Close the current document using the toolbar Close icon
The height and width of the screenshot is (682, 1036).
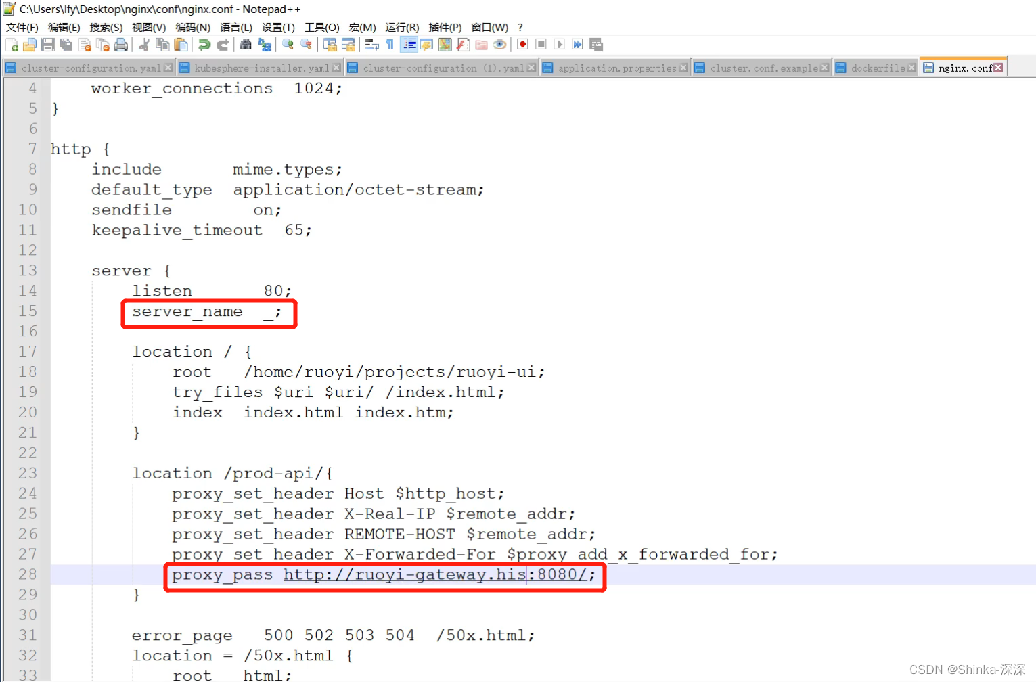click(x=85, y=45)
